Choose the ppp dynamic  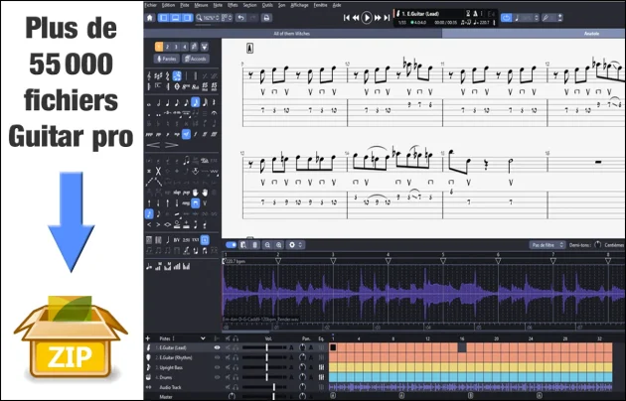149,134
